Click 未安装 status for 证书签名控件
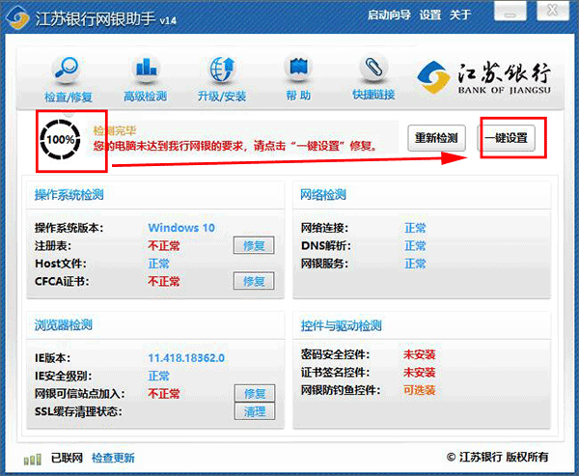 click(420, 373)
